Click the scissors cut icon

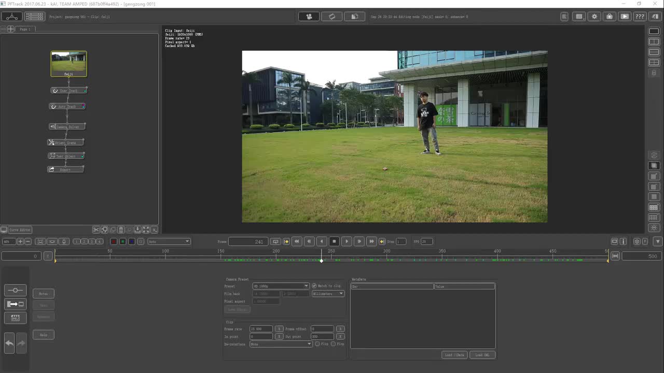96,229
